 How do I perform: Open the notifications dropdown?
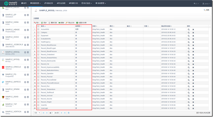coord(196,4)
